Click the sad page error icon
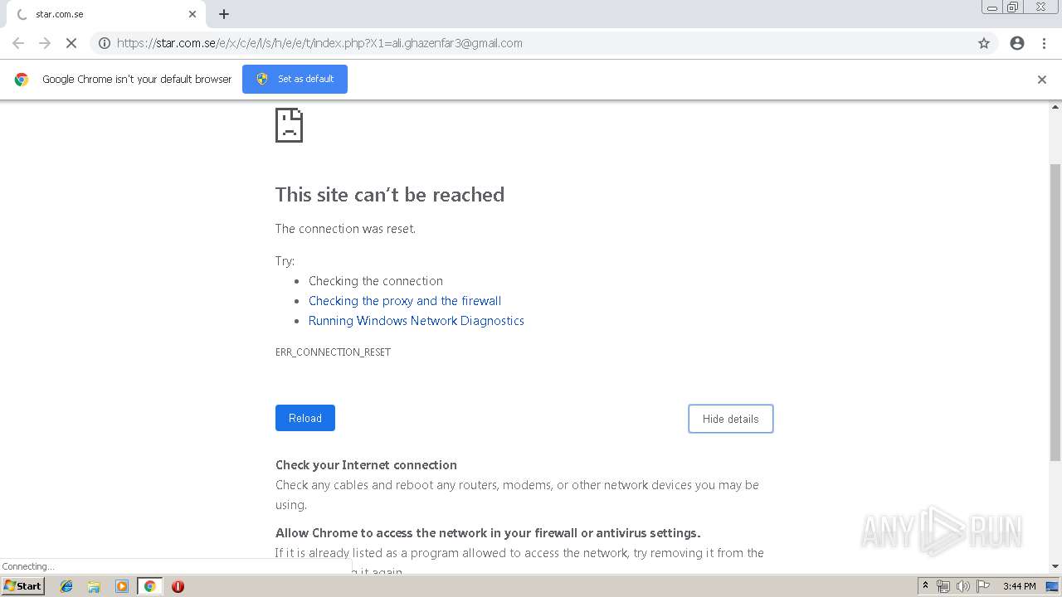 pyautogui.click(x=289, y=125)
